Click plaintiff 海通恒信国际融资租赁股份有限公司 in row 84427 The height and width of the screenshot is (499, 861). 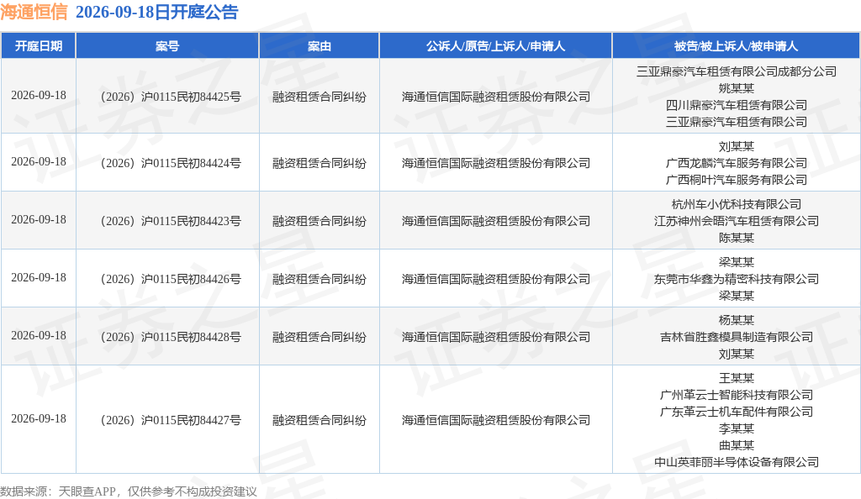(x=496, y=420)
